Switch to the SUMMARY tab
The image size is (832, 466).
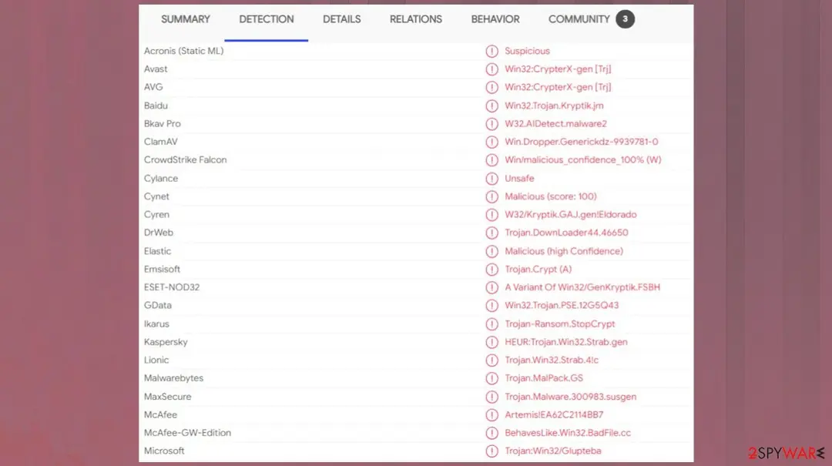tap(185, 19)
